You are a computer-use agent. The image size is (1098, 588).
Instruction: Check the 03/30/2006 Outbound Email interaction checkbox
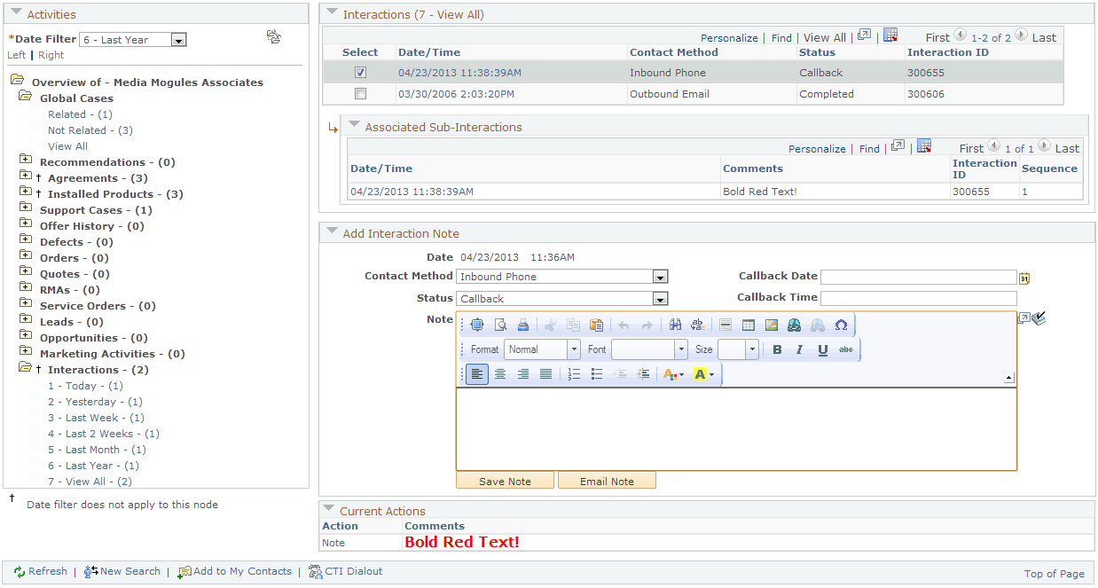[x=360, y=94]
